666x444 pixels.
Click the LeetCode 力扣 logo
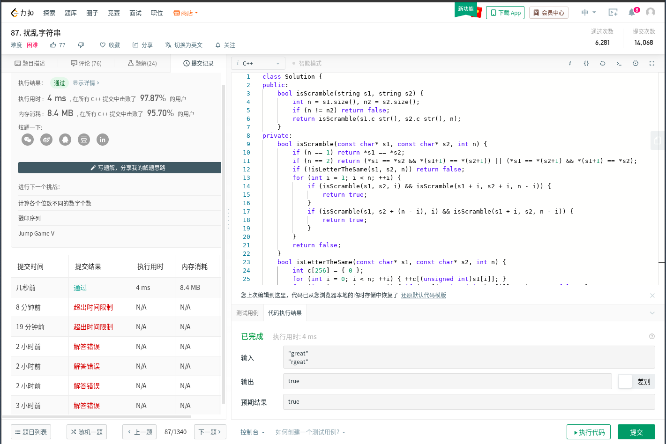pyautogui.click(x=22, y=13)
